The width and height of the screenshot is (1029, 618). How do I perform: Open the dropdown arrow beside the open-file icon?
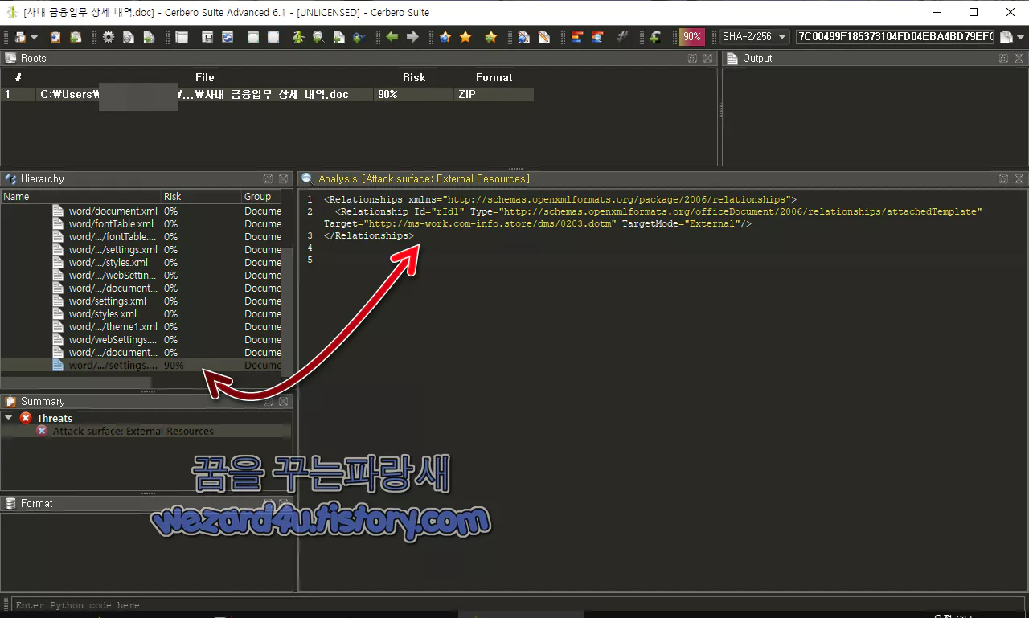pyautogui.click(x=33, y=36)
